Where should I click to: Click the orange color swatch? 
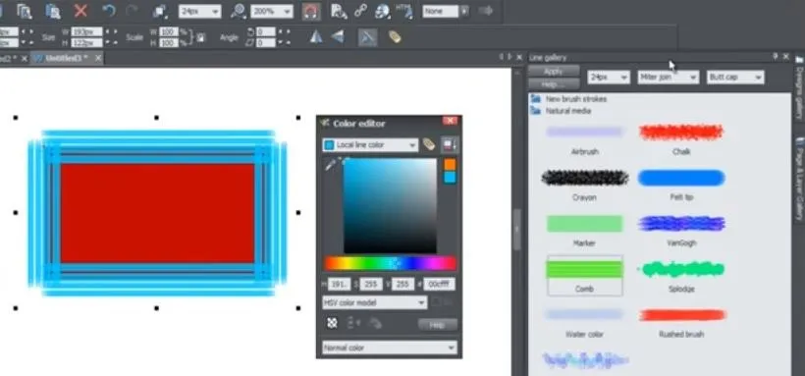(450, 164)
